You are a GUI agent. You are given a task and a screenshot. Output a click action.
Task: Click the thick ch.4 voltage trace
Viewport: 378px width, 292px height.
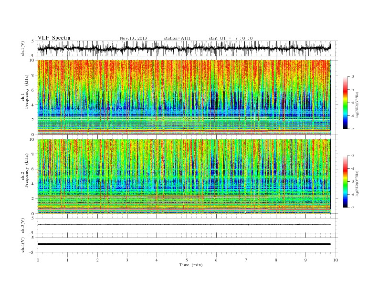tap(184, 244)
